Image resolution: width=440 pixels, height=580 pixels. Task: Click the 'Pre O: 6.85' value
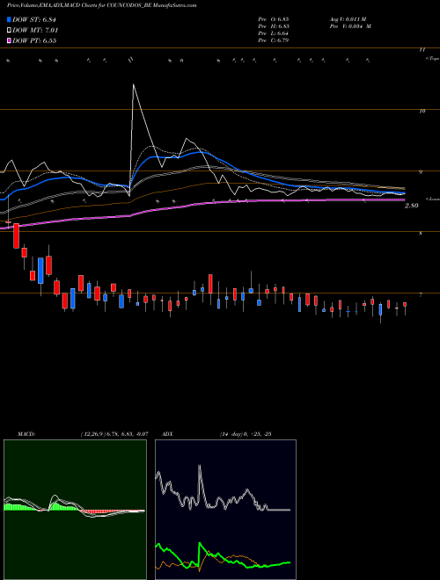(274, 18)
